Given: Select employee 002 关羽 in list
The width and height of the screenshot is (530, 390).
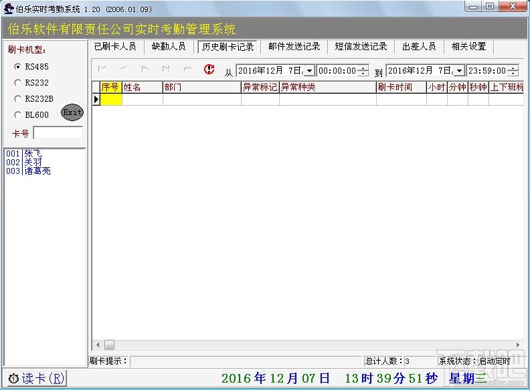Looking at the screenshot, I should click(23, 162).
